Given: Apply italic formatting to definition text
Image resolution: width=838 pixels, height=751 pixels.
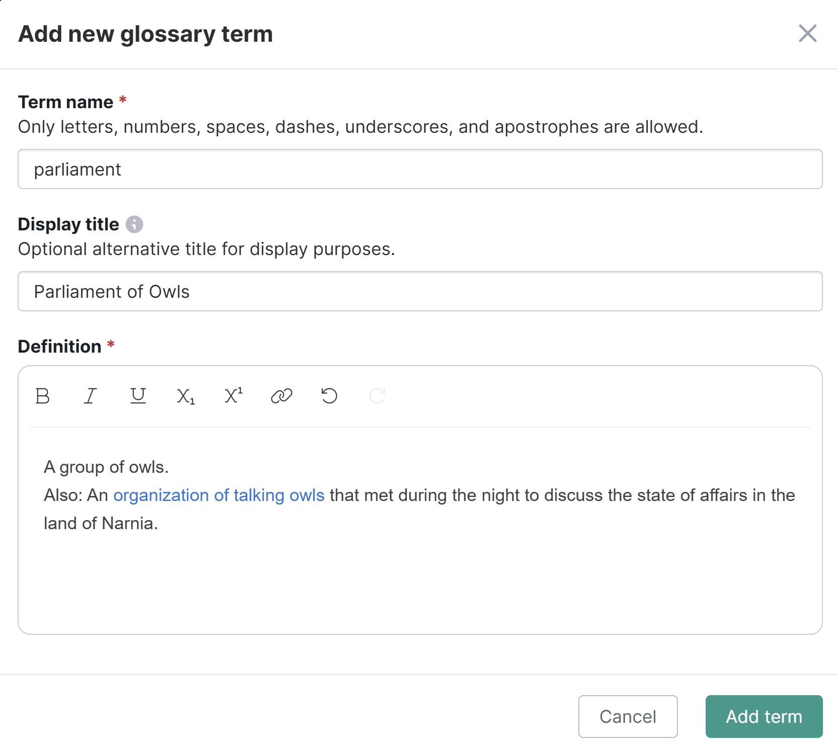Looking at the screenshot, I should tap(90, 396).
